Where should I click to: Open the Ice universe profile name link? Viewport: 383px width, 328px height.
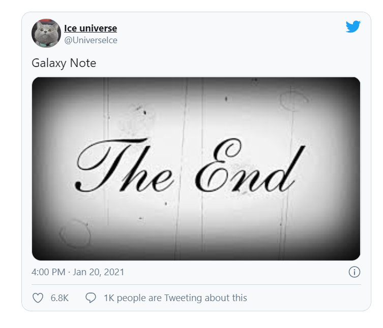(x=91, y=28)
